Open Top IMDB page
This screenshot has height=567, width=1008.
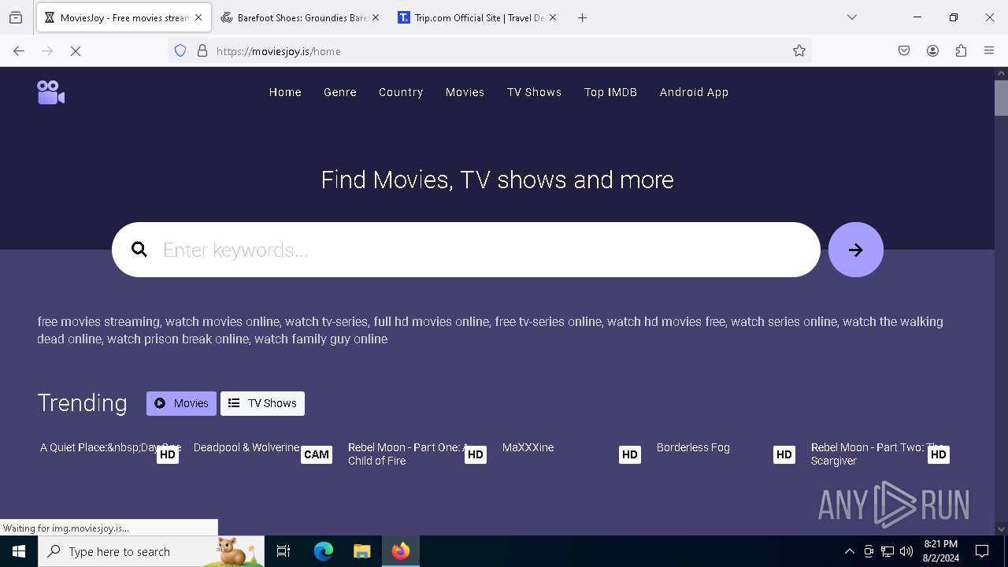[x=610, y=92]
